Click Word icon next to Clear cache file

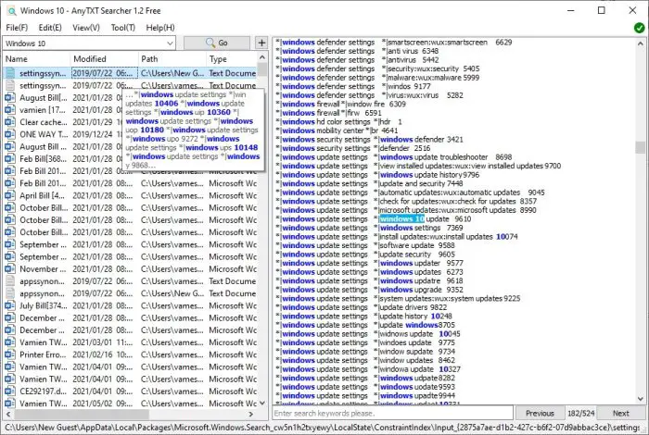pos(10,122)
